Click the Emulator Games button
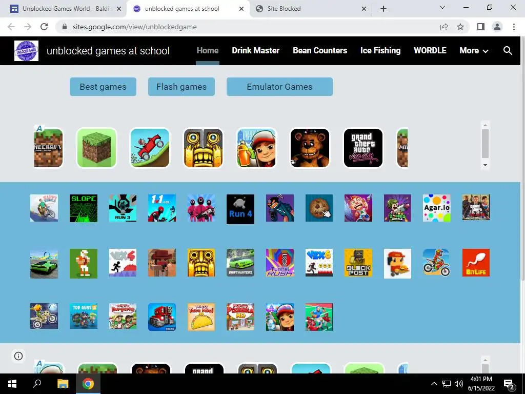525x394 pixels. [279, 87]
